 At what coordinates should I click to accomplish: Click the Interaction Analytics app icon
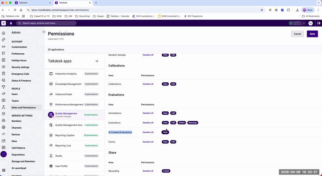click(x=51, y=74)
